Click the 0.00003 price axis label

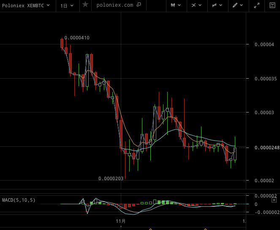click(264, 112)
